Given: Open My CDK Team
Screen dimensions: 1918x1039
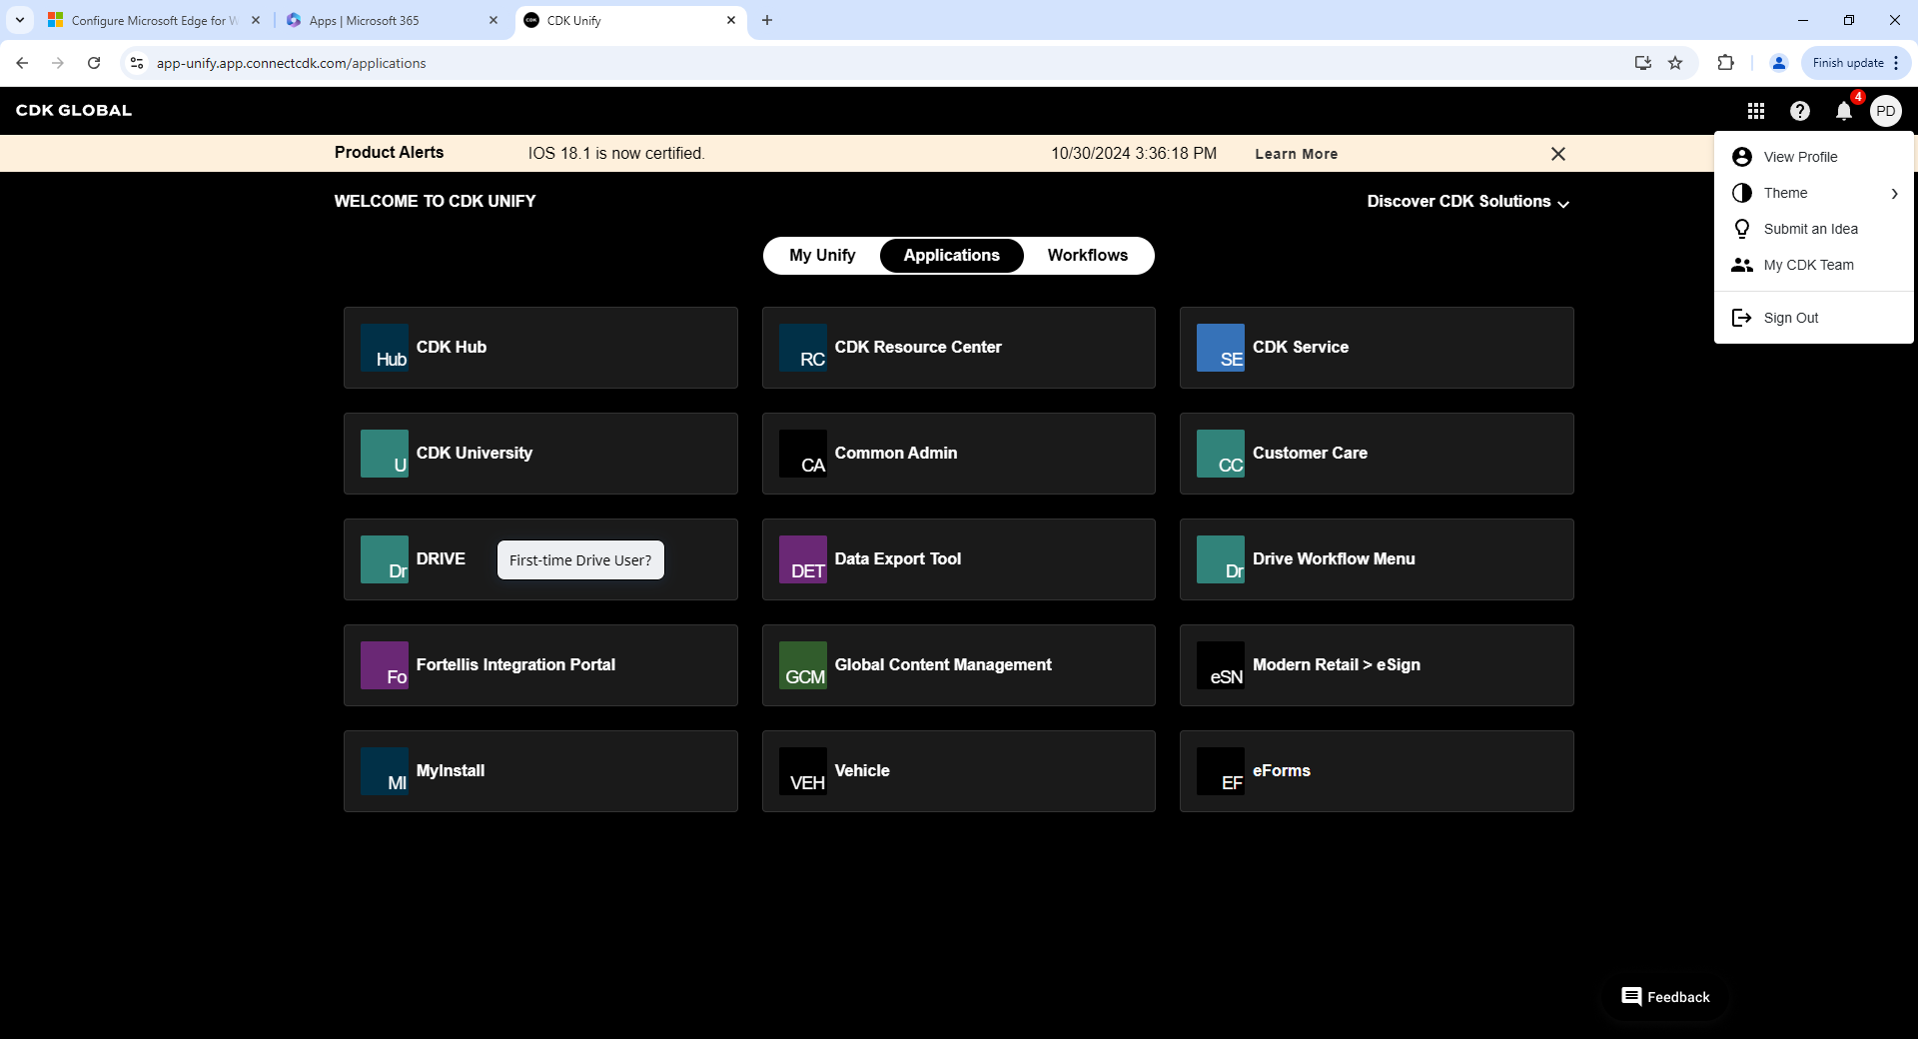Looking at the screenshot, I should click(1813, 265).
